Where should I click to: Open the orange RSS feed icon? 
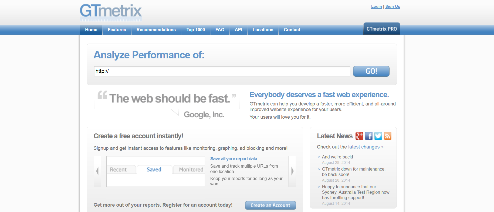click(x=388, y=136)
